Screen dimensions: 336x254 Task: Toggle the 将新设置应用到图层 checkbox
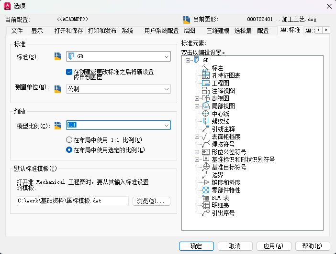point(69,72)
